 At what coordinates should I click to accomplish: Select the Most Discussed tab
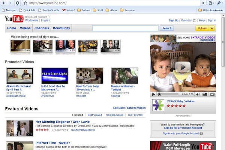click(x=115, y=115)
